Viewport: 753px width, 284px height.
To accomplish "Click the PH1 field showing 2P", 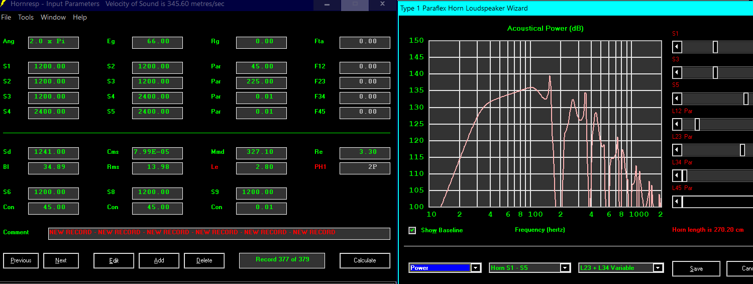I will (x=365, y=168).
